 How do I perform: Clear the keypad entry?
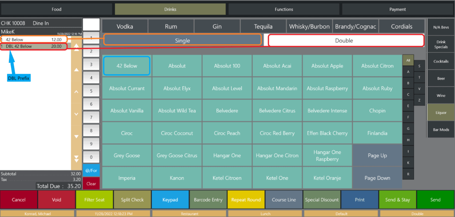pos(91,184)
